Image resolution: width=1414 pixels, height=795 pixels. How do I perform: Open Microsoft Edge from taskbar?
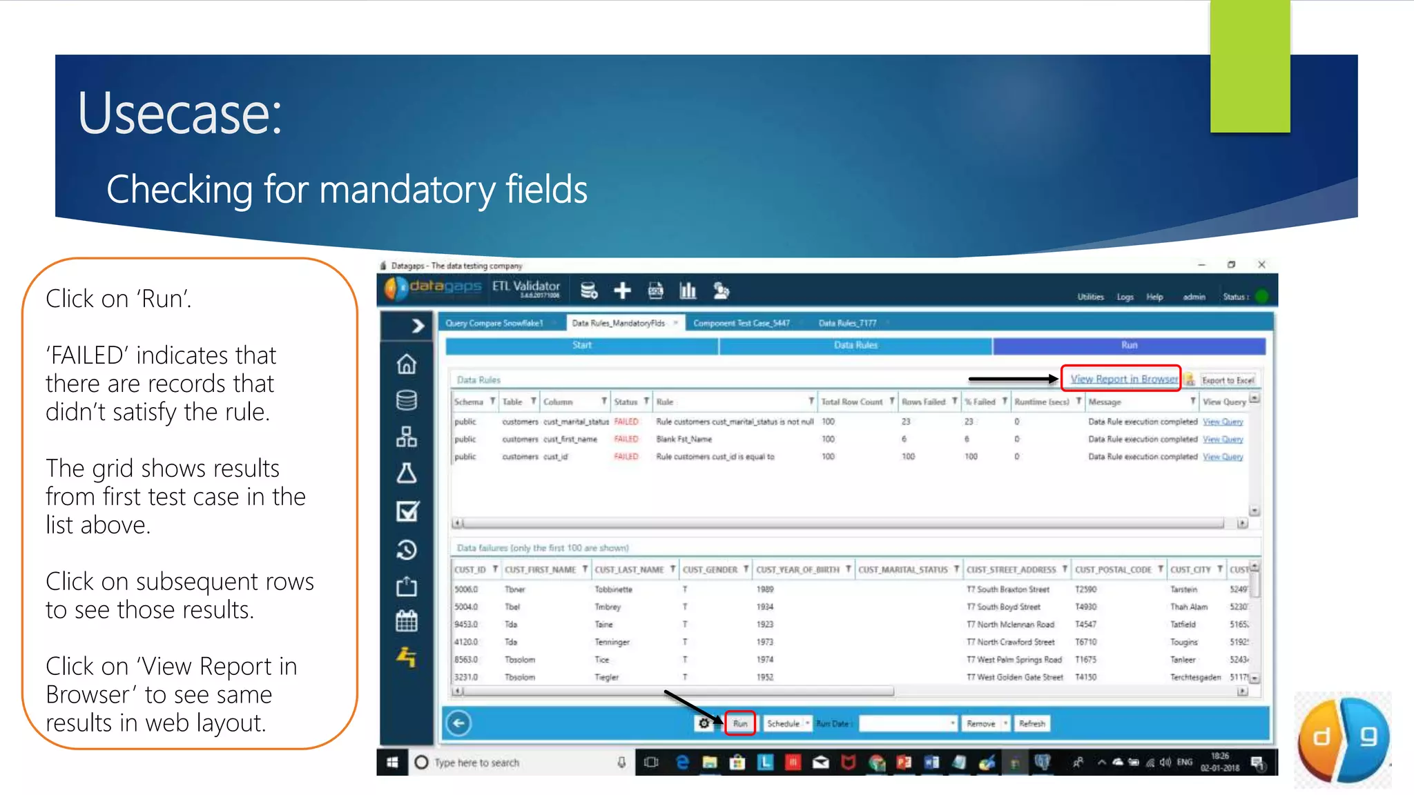[x=682, y=763]
